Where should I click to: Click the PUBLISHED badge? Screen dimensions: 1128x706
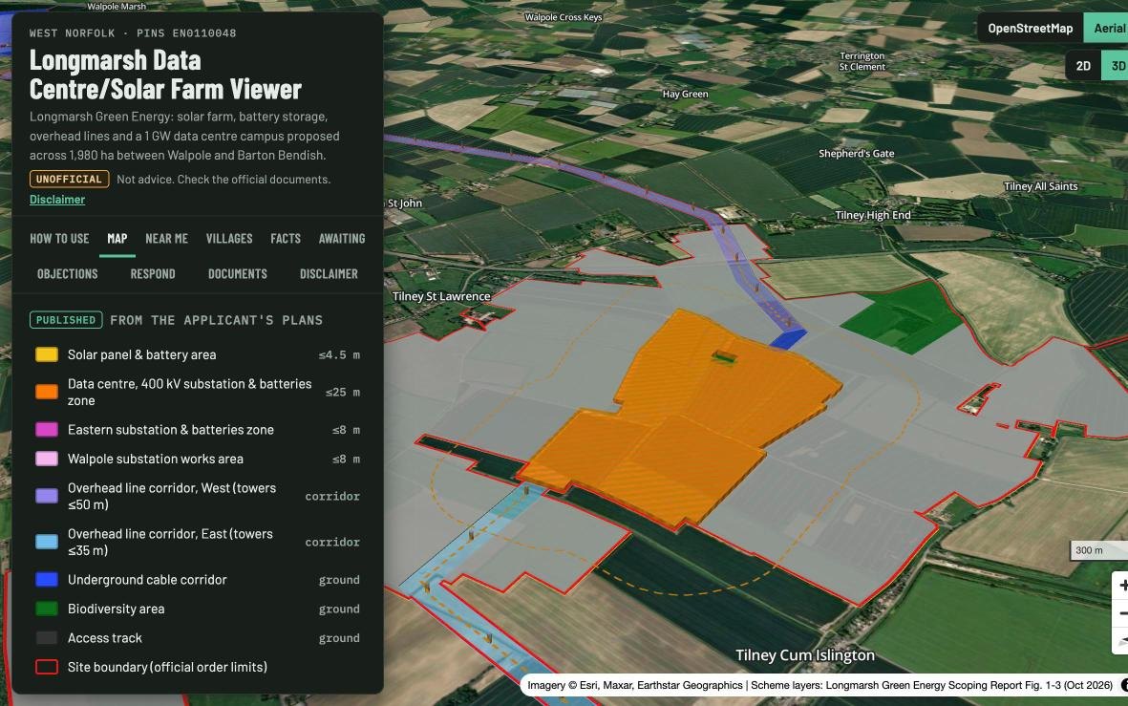[66, 320]
